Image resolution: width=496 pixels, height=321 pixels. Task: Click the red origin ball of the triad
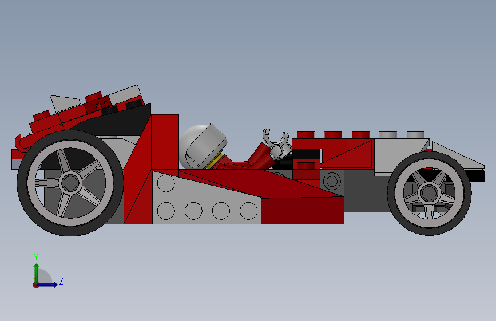(x=35, y=285)
